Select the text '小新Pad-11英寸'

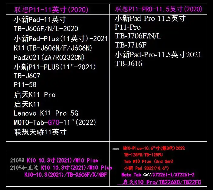pos(40,19)
